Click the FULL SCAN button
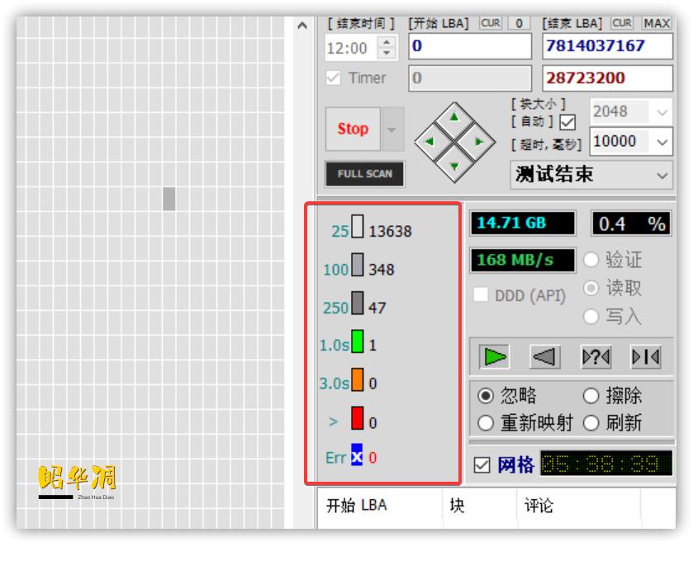This screenshot has height=570, width=693. tap(364, 174)
